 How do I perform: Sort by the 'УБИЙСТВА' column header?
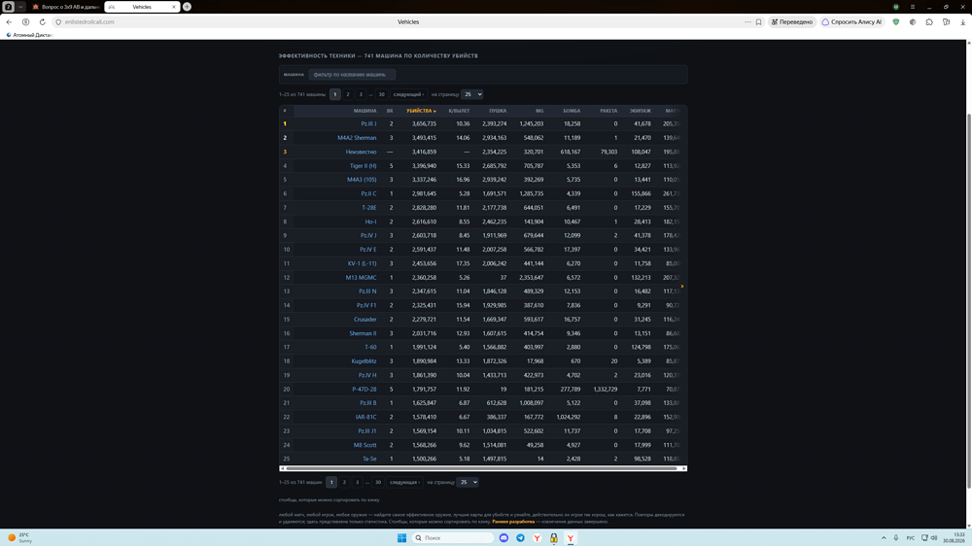[x=421, y=111]
